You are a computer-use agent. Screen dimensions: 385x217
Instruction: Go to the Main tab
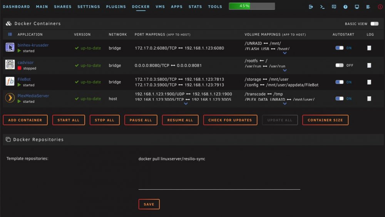42,7
